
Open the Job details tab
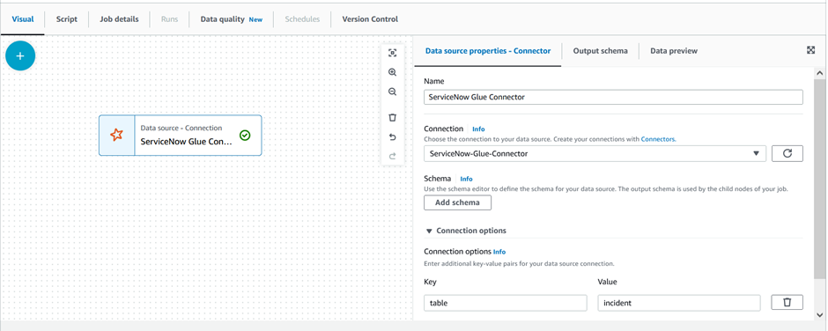coord(119,19)
